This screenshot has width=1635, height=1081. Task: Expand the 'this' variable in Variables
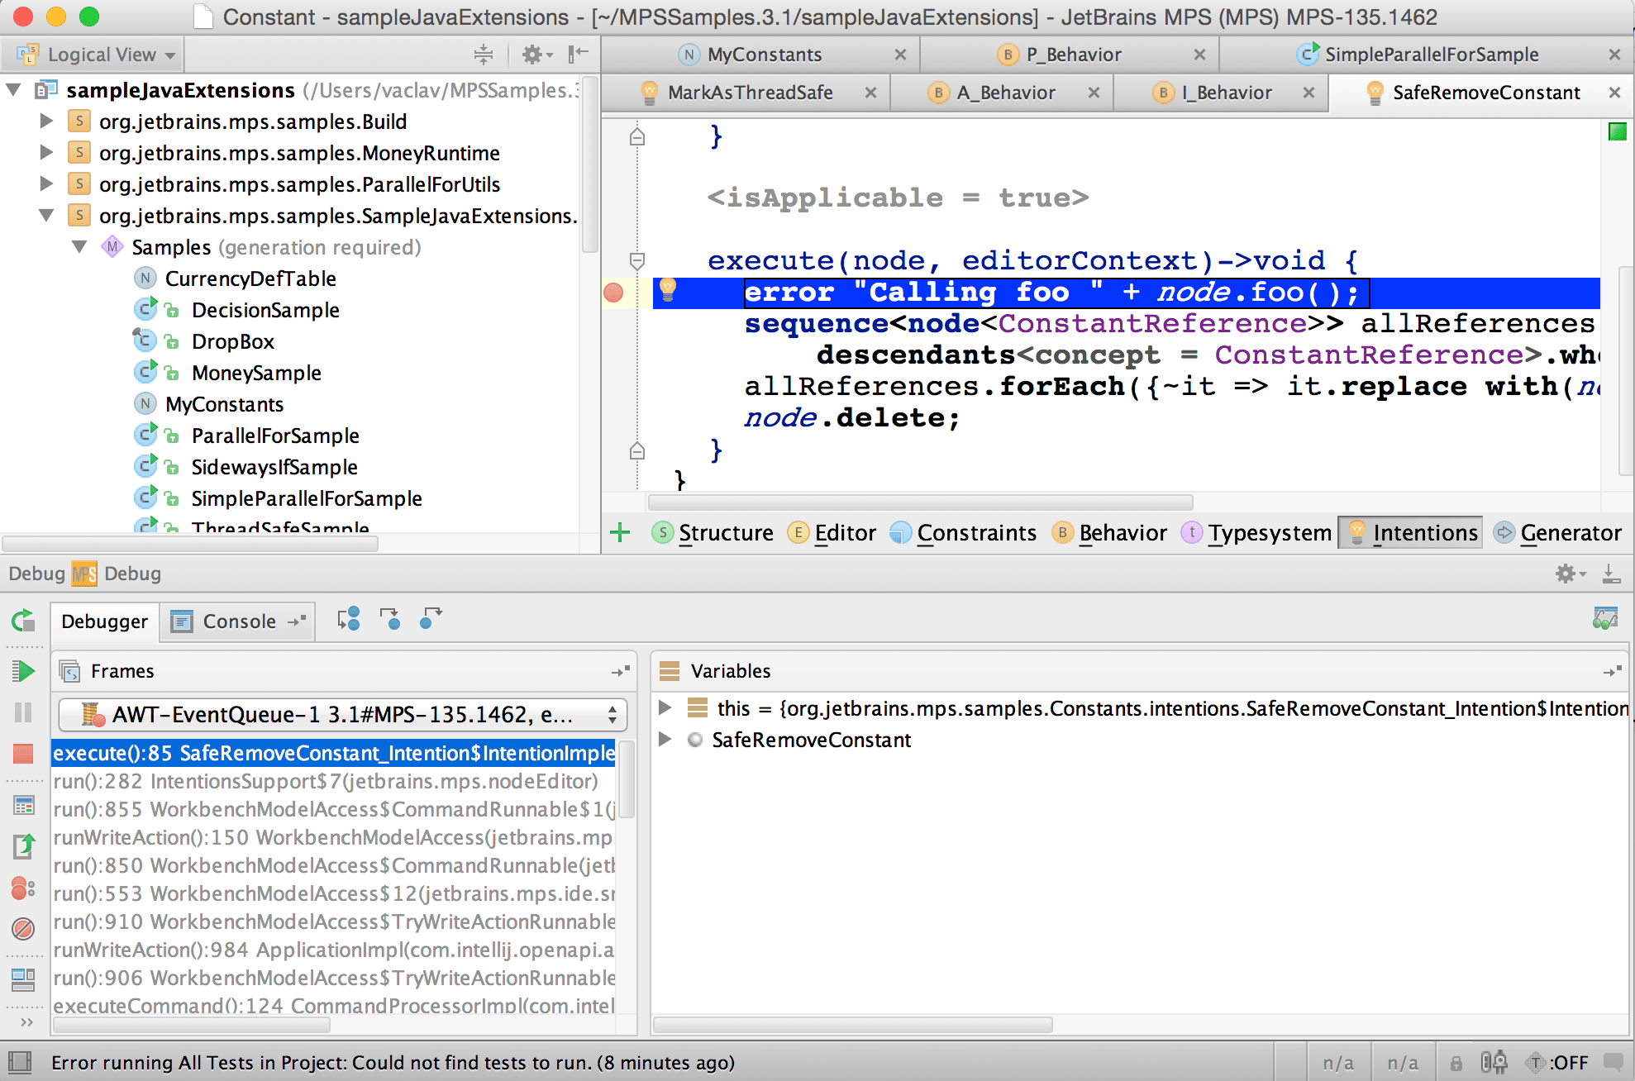click(665, 708)
